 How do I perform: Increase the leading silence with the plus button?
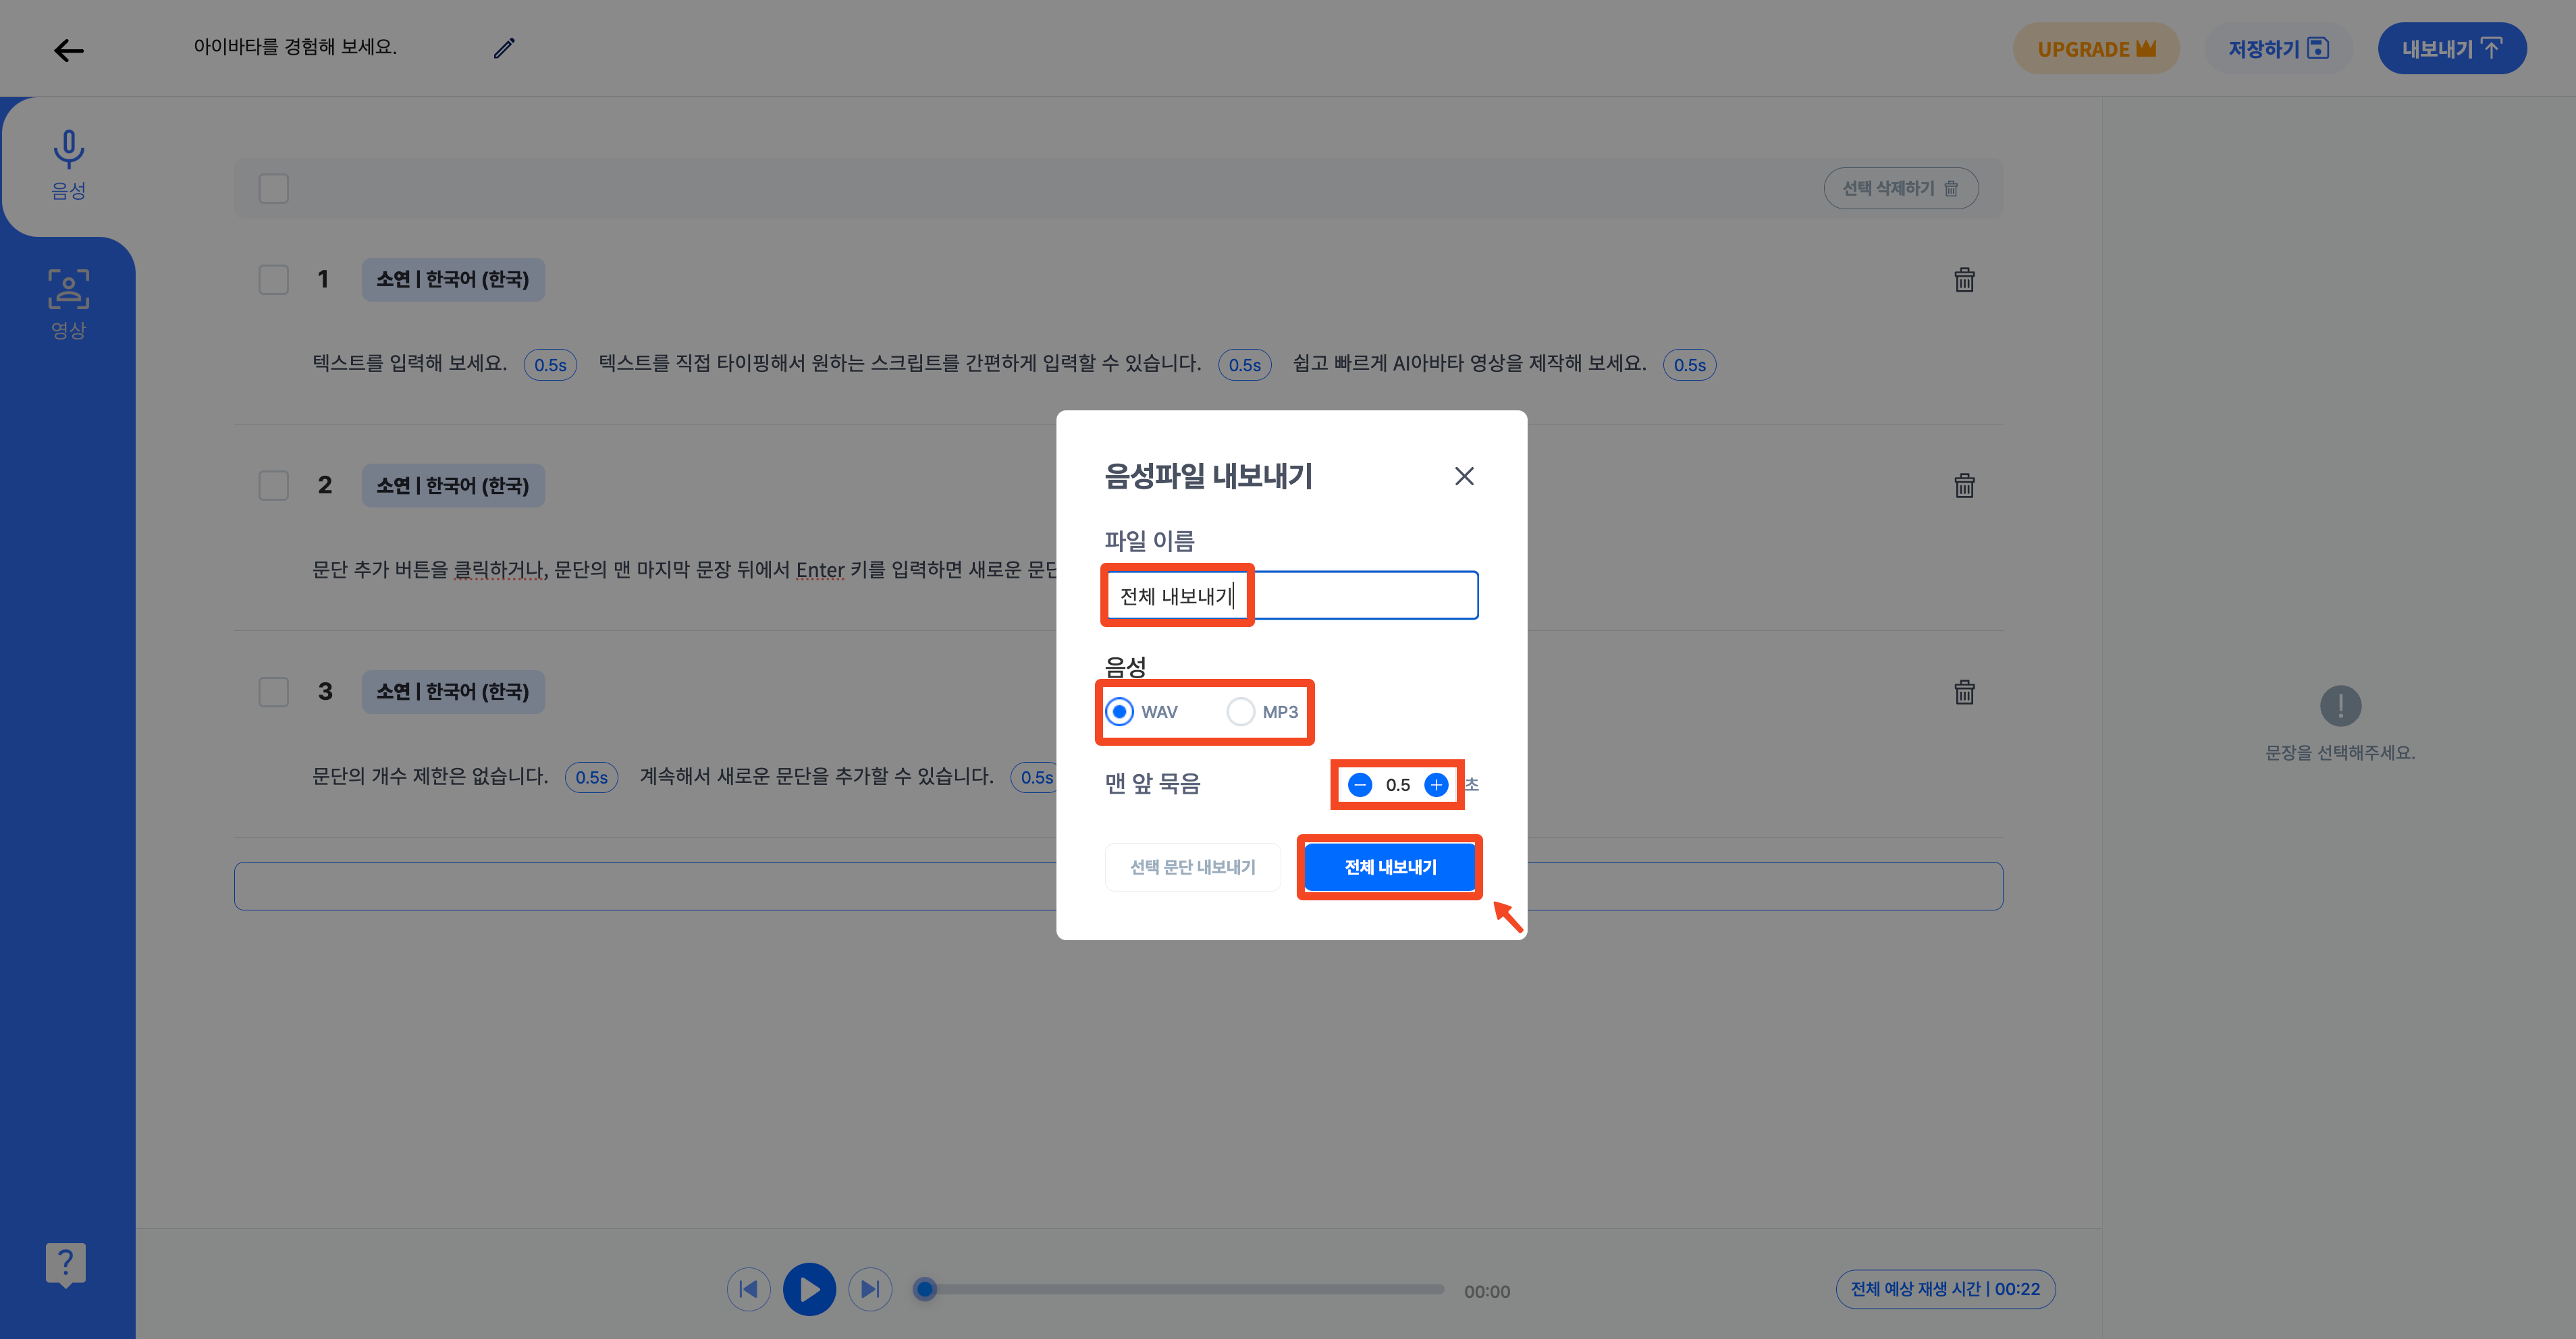tap(1436, 785)
